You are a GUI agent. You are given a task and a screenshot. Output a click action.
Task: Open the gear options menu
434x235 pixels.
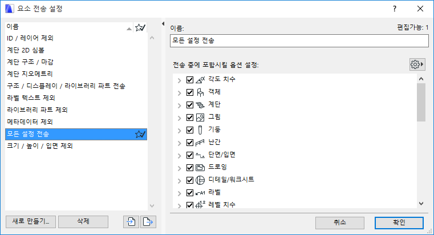tap(417, 64)
